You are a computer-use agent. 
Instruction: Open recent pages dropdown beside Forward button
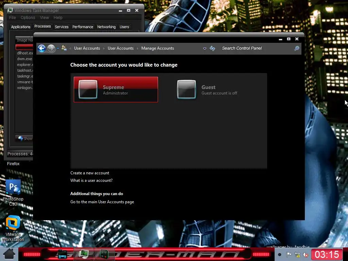click(x=58, y=48)
